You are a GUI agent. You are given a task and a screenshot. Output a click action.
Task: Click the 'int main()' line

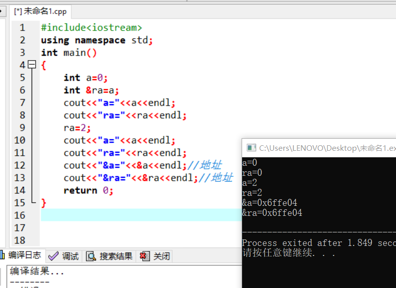[x=69, y=53]
